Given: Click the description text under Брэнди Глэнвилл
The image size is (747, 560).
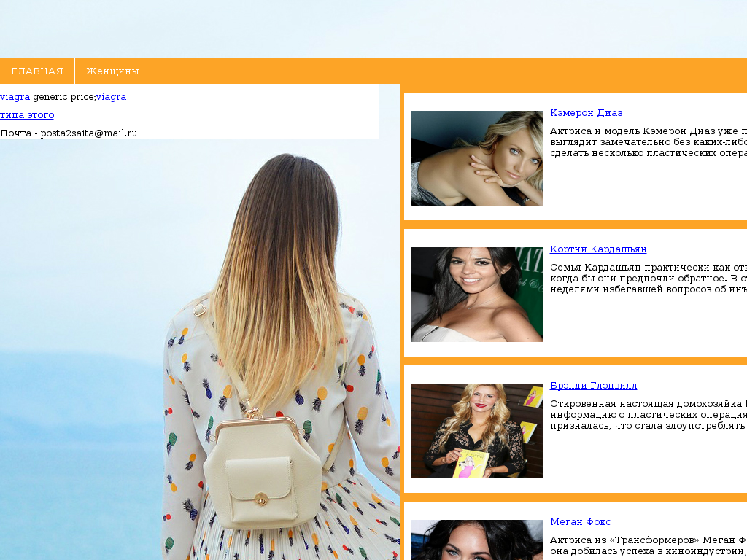Looking at the screenshot, I should (648, 415).
